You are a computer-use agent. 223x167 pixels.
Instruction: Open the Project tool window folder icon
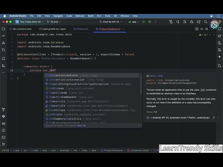tap(3, 29)
